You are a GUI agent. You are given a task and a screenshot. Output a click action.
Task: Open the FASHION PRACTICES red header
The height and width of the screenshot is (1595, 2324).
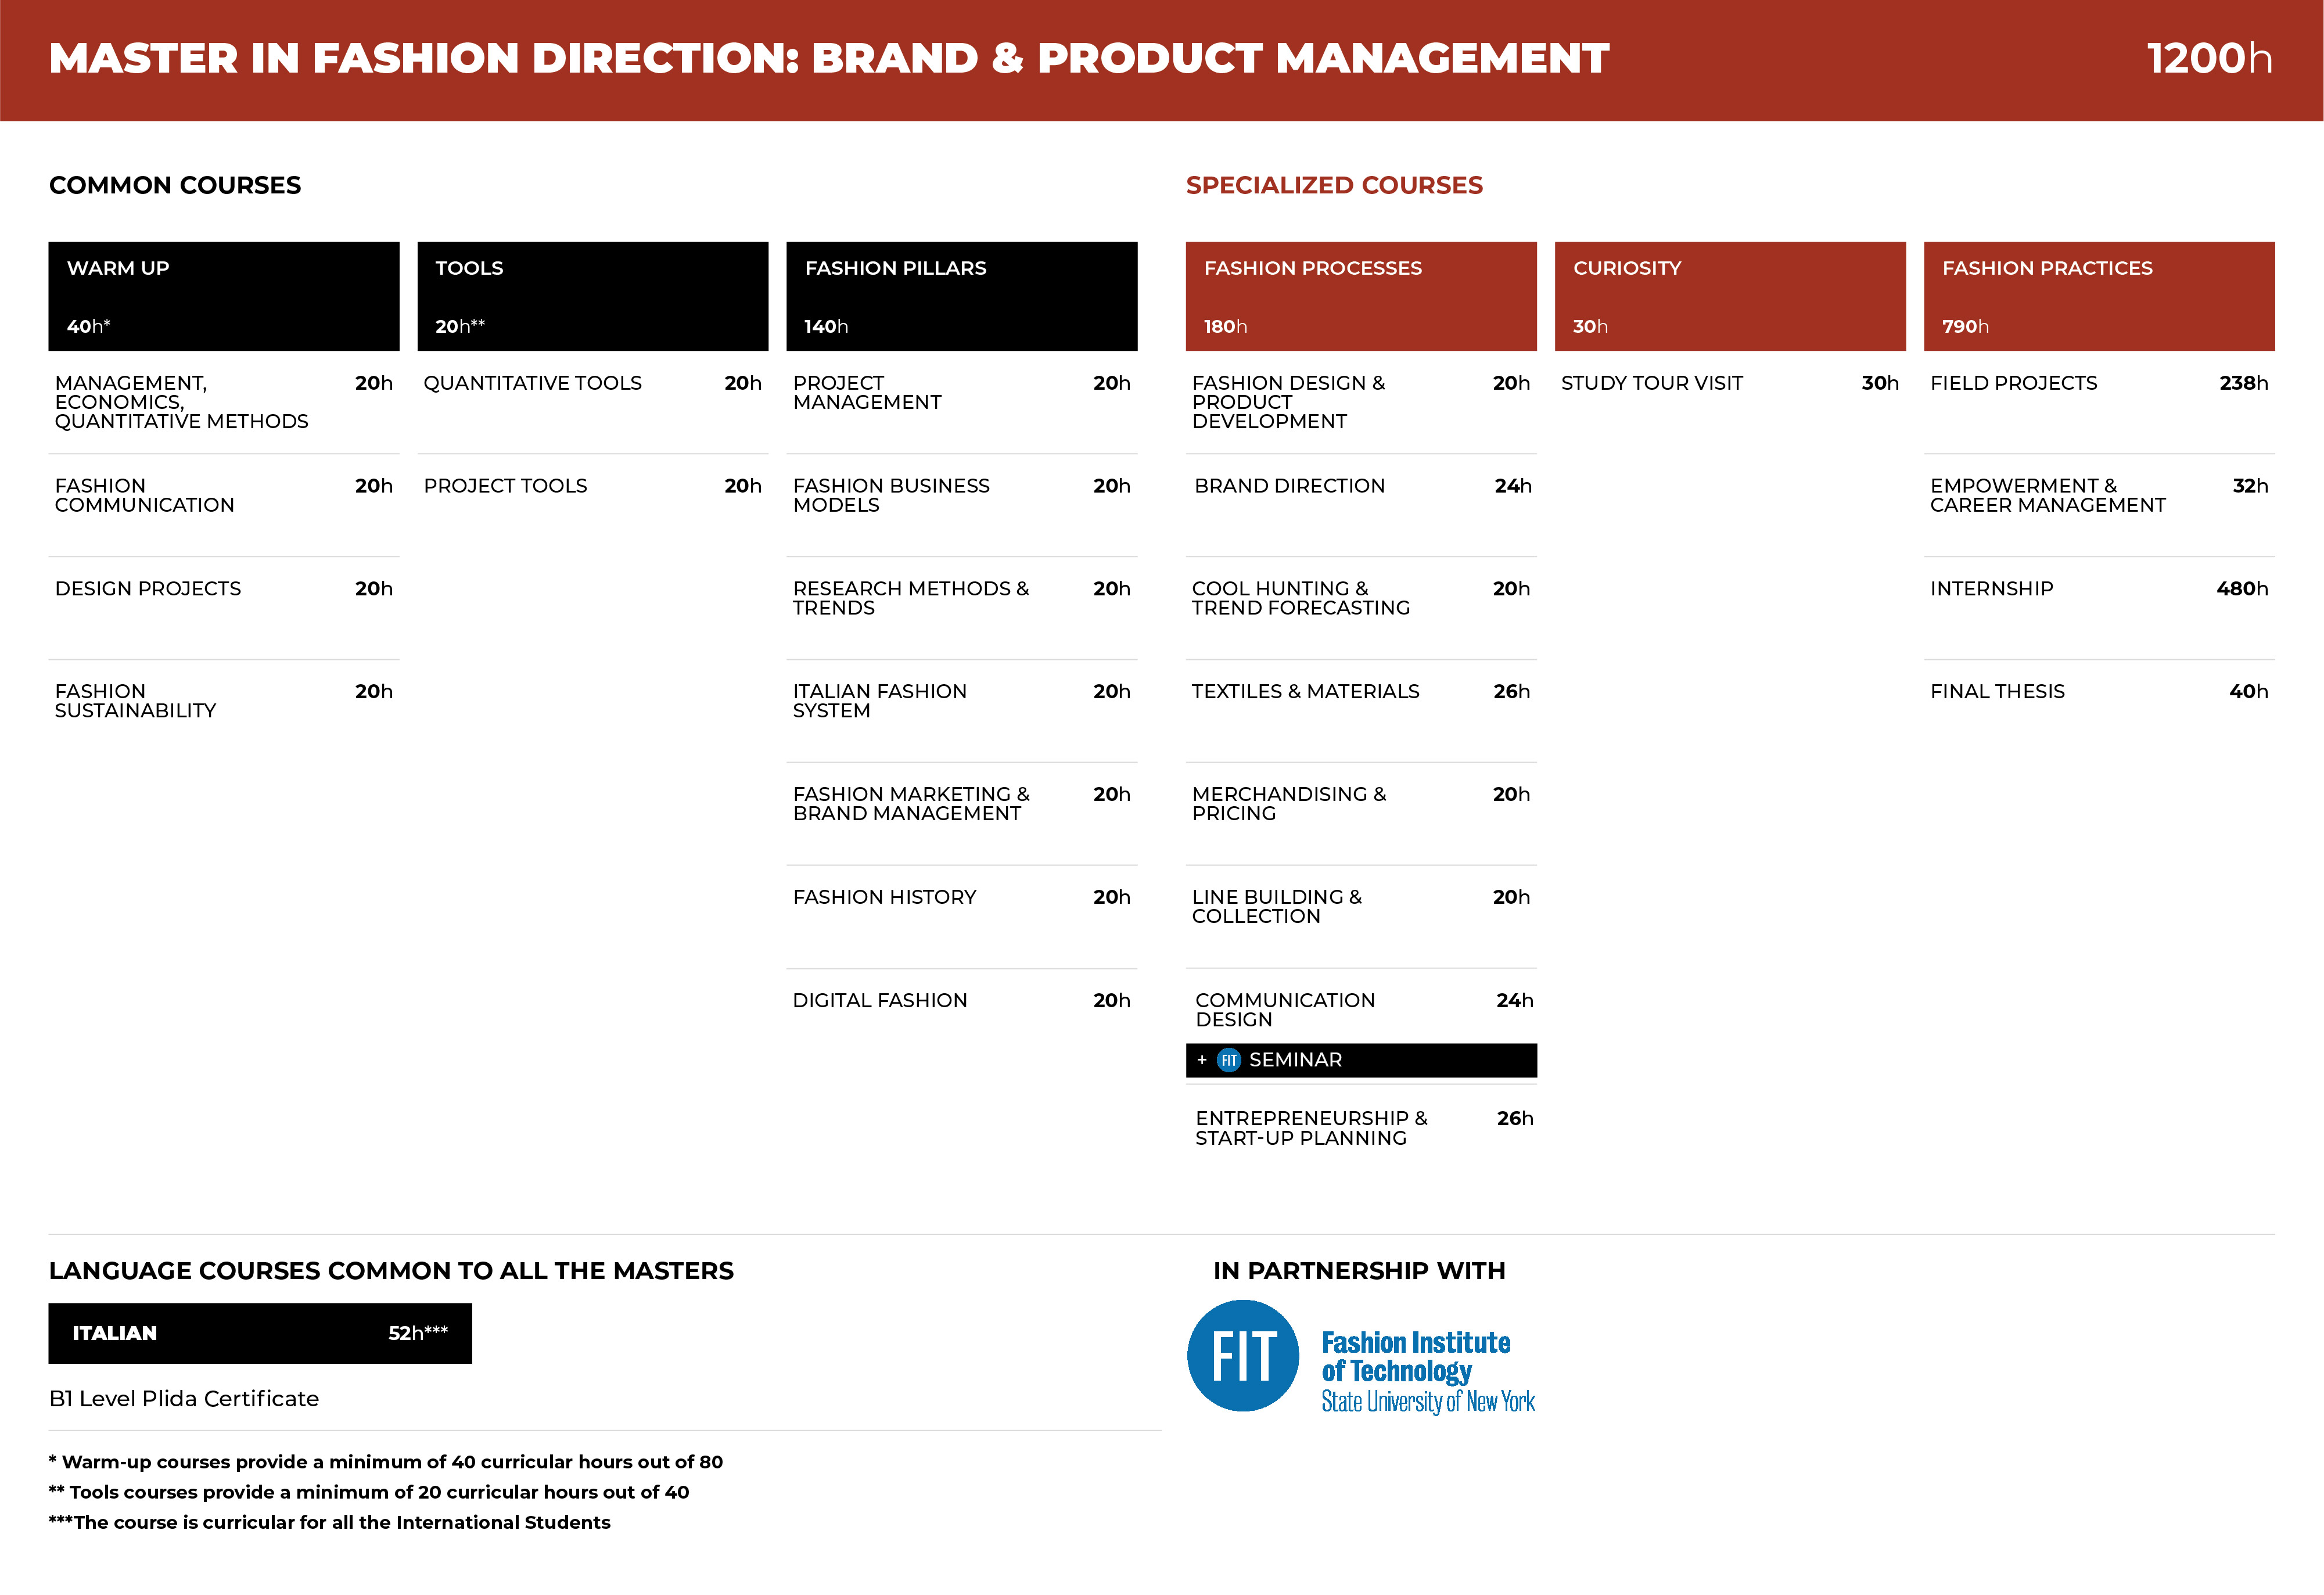(x=2099, y=296)
